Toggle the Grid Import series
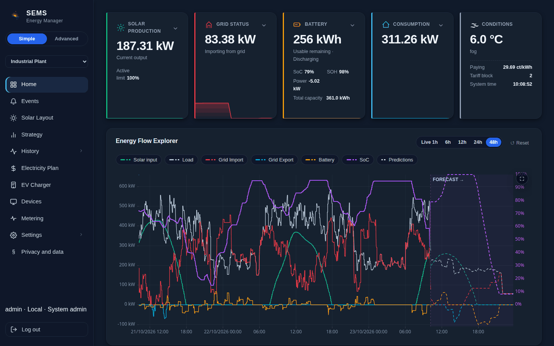 point(224,160)
